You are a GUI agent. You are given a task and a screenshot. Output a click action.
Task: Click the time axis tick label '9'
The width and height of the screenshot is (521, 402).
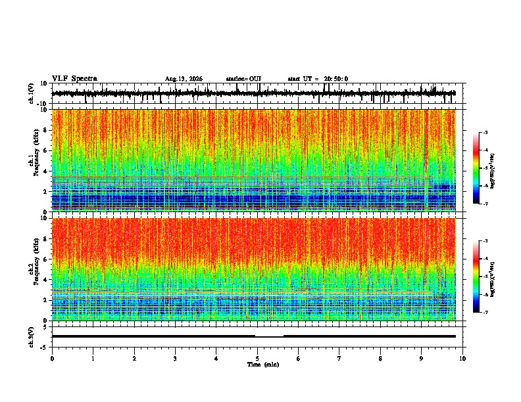point(421,359)
